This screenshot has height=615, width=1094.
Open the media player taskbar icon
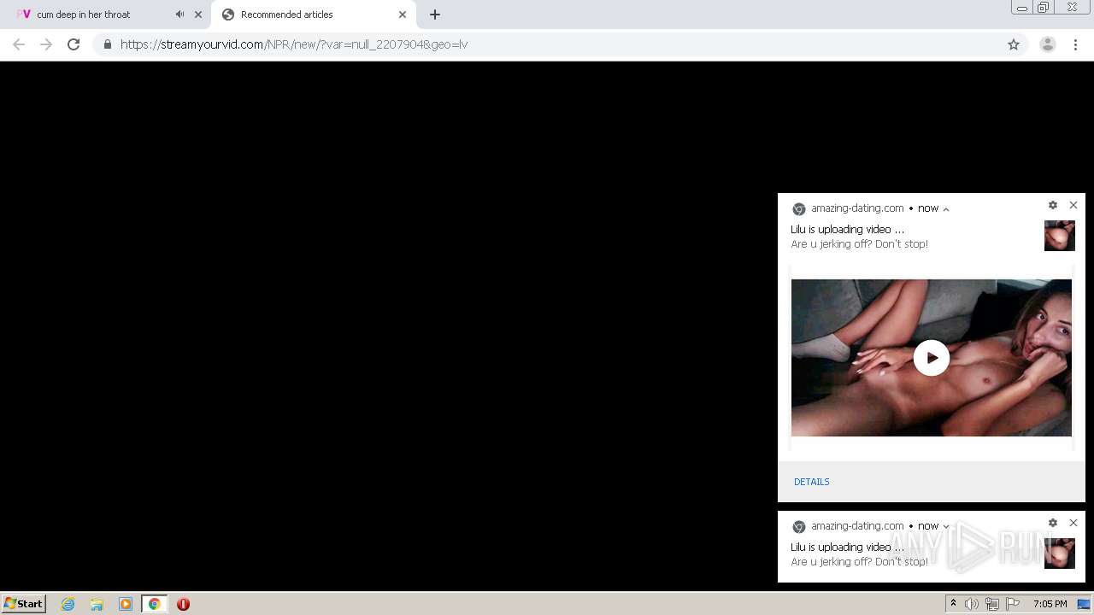(x=126, y=604)
